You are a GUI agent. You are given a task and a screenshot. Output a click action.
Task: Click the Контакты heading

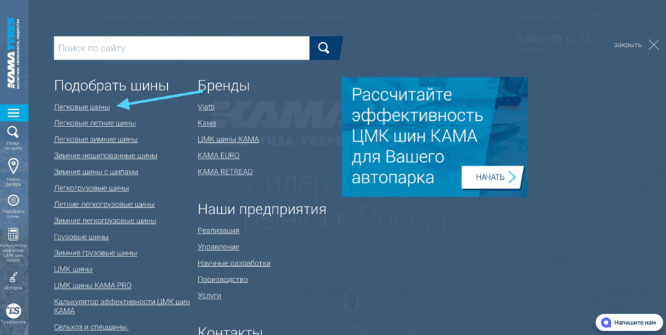230,330
